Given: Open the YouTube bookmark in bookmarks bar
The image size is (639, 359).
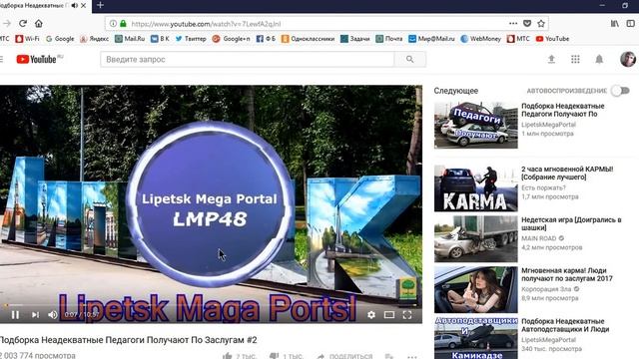Looking at the screenshot, I should point(552,39).
